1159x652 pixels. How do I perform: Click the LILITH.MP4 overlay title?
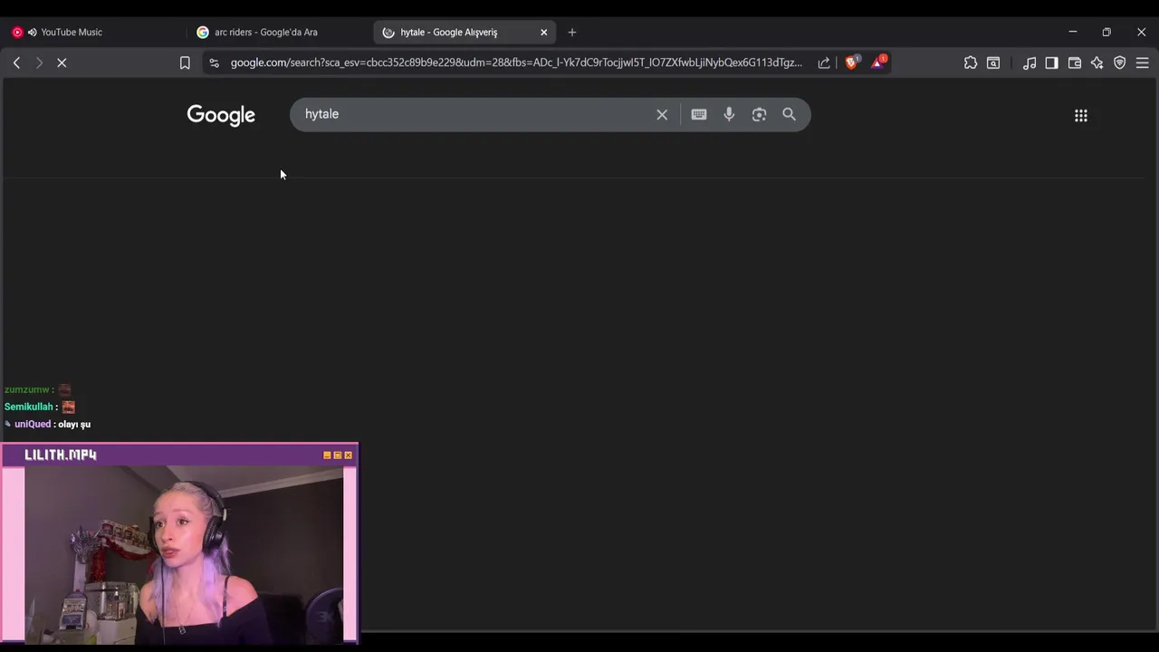point(61,455)
